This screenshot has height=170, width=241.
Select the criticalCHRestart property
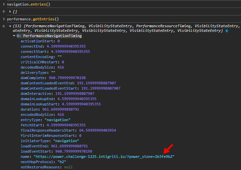(x=42, y=62)
